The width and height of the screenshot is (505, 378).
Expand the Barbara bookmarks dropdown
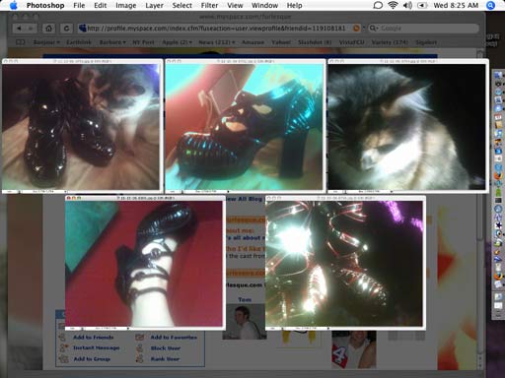point(112,42)
